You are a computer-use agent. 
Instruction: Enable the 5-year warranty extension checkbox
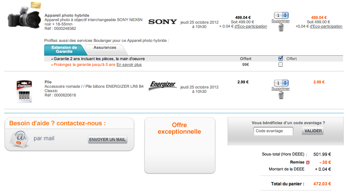281,64
